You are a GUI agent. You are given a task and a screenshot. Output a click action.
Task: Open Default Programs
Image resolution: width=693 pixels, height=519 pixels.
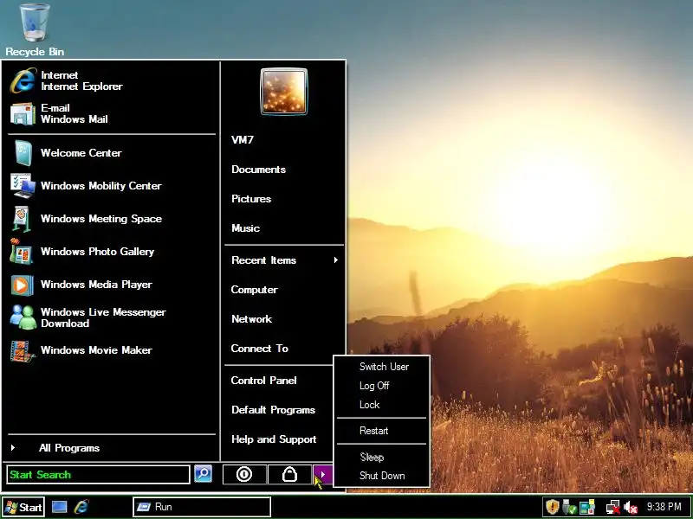click(273, 410)
